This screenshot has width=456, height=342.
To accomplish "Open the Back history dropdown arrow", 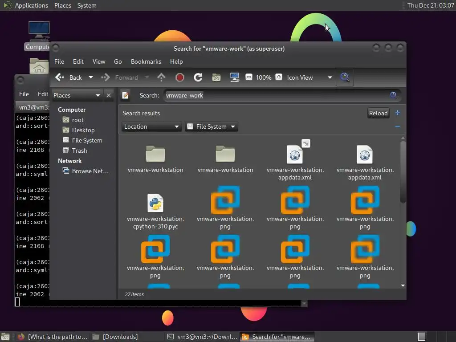I will point(91,77).
